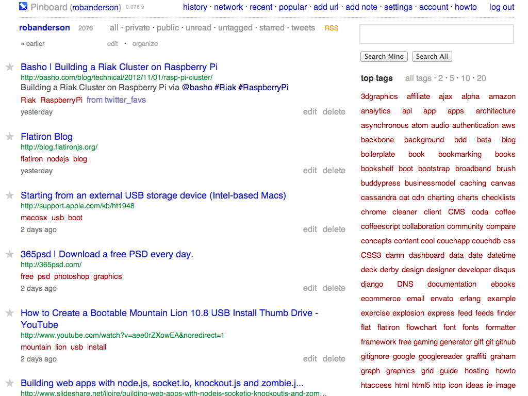Click the from twitter_favs link
Screen dimensions: 528x396
(x=116, y=100)
